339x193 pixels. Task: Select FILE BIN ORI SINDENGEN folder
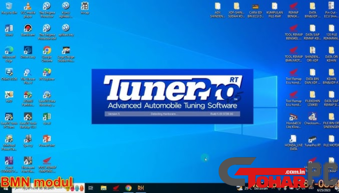331,121
